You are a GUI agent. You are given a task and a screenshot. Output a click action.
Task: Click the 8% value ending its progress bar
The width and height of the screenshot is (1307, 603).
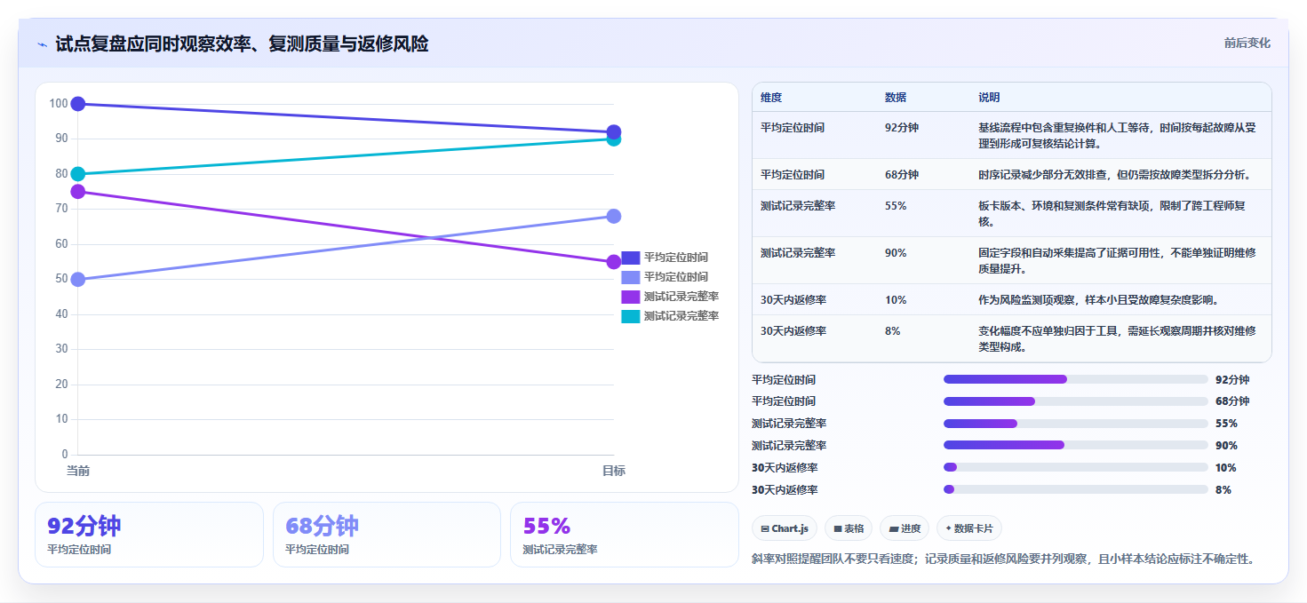pos(1223,489)
